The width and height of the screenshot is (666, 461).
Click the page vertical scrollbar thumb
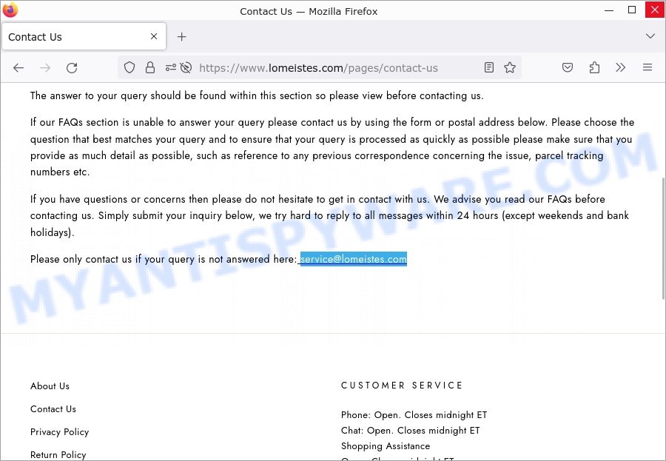click(x=663, y=238)
